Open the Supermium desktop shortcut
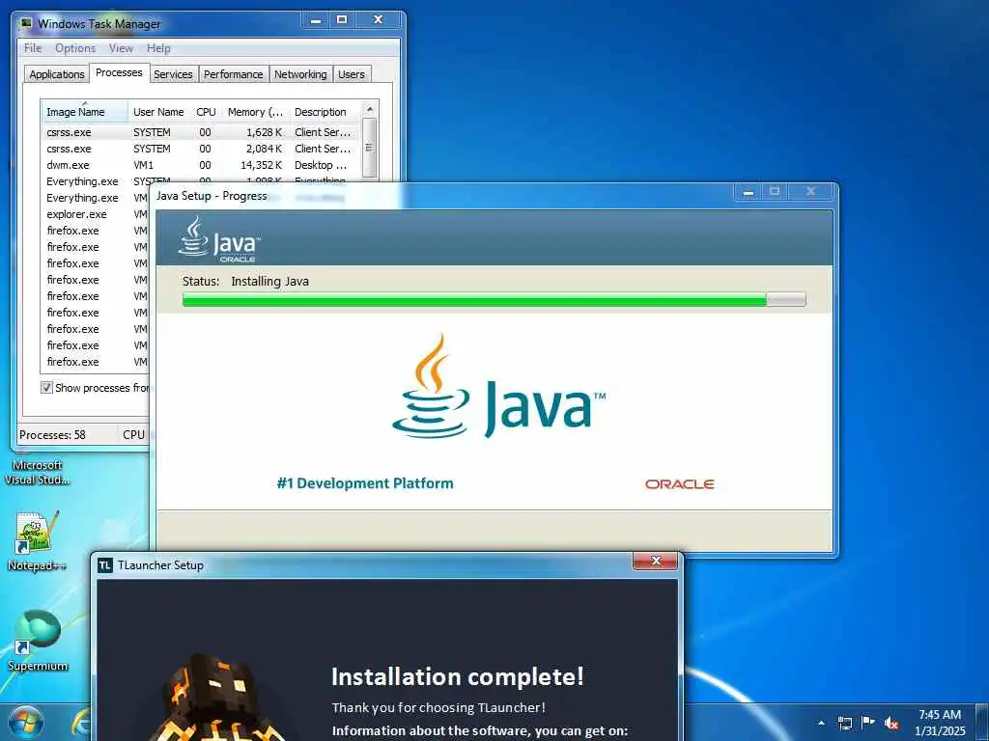 click(38, 641)
